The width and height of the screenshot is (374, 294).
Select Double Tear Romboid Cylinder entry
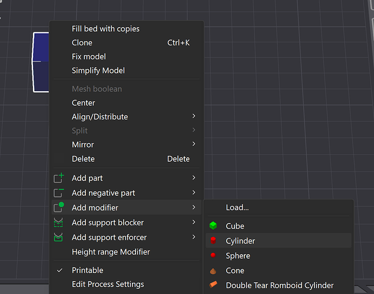point(279,285)
